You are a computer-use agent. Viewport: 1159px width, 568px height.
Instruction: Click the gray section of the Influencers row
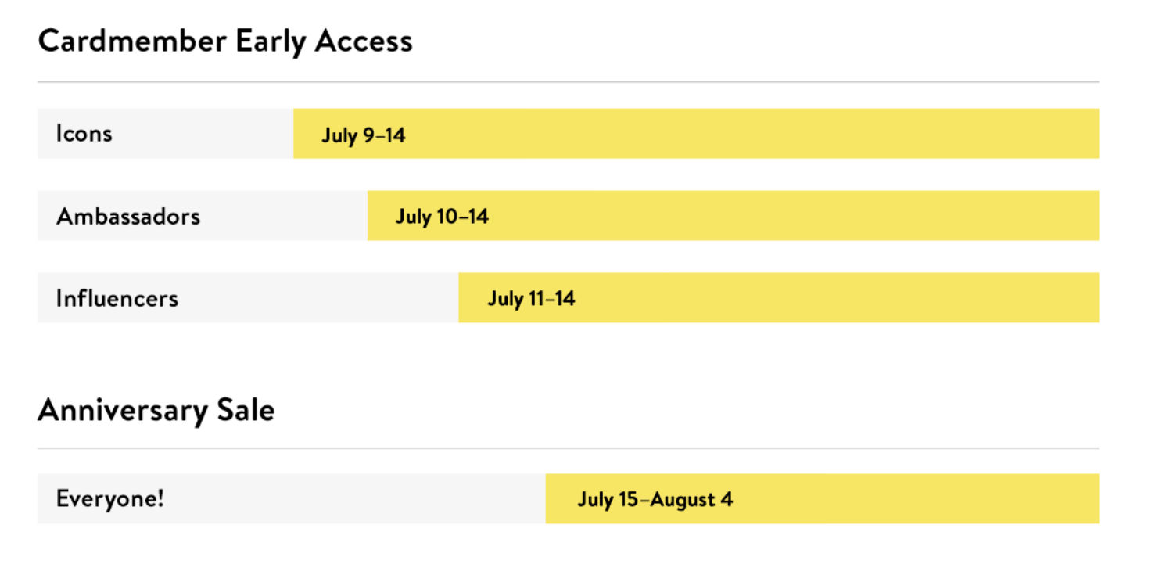coord(248,297)
